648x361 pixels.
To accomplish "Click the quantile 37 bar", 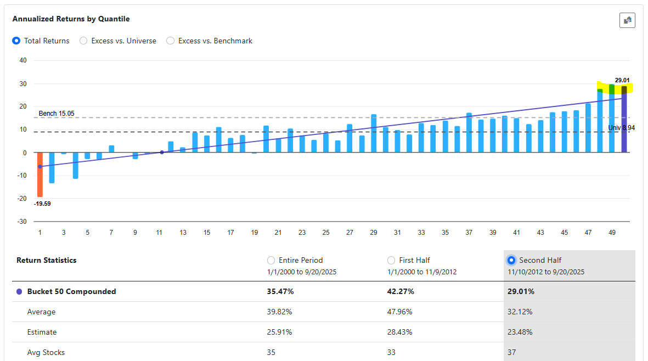I will tap(469, 133).
